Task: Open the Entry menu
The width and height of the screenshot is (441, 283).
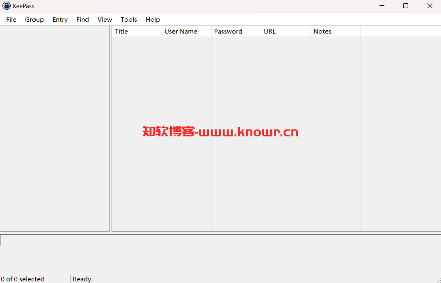Action: coord(60,19)
